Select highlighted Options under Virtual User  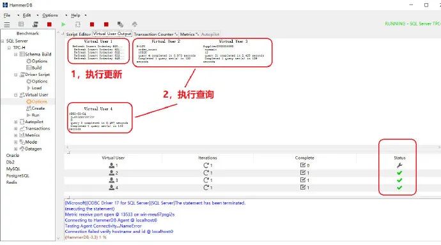coord(37,101)
